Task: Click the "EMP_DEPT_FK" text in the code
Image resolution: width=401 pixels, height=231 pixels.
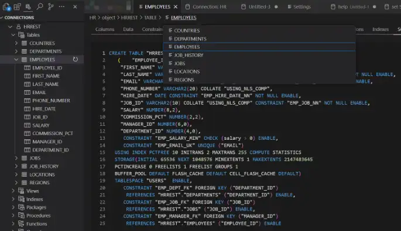Action: pos(173,188)
